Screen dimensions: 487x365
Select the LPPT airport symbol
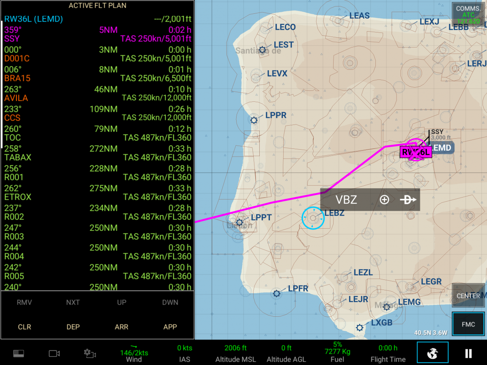pos(239,222)
